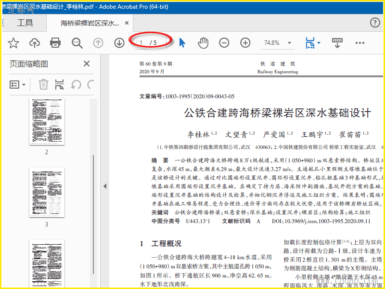Click the fit-width page display icon
The height and width of the screenshot is (289, 385).
(310, 43)
